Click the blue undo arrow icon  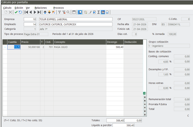click(x=20, y=12)
